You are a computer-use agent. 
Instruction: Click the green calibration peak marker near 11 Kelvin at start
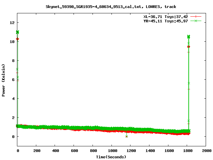point(18,32)
